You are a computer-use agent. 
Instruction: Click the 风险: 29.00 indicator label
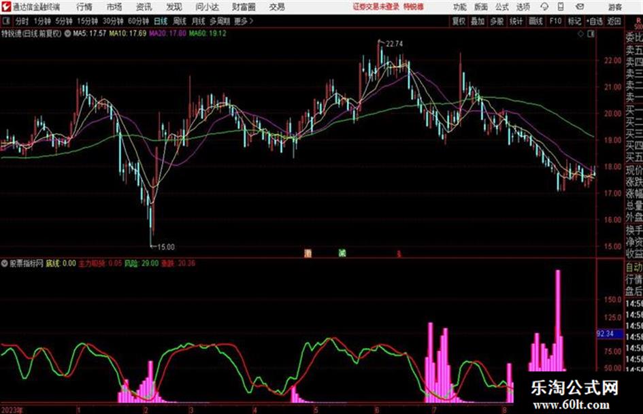click(x=142, y=264)
